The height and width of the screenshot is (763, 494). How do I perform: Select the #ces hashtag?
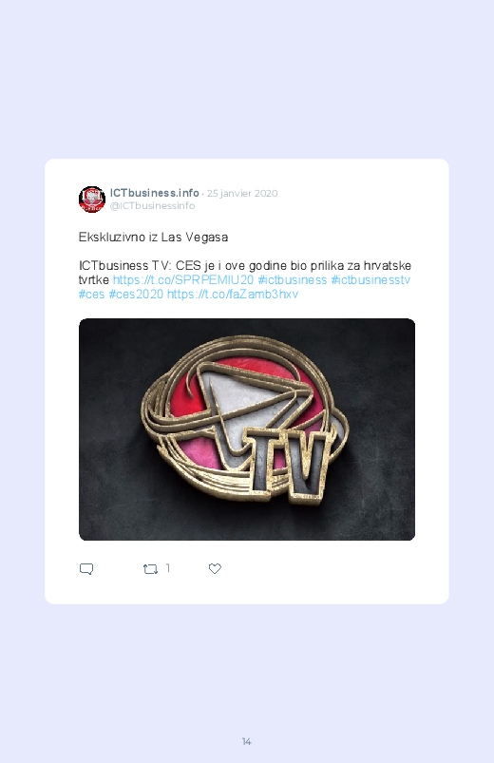coord(91,294)
